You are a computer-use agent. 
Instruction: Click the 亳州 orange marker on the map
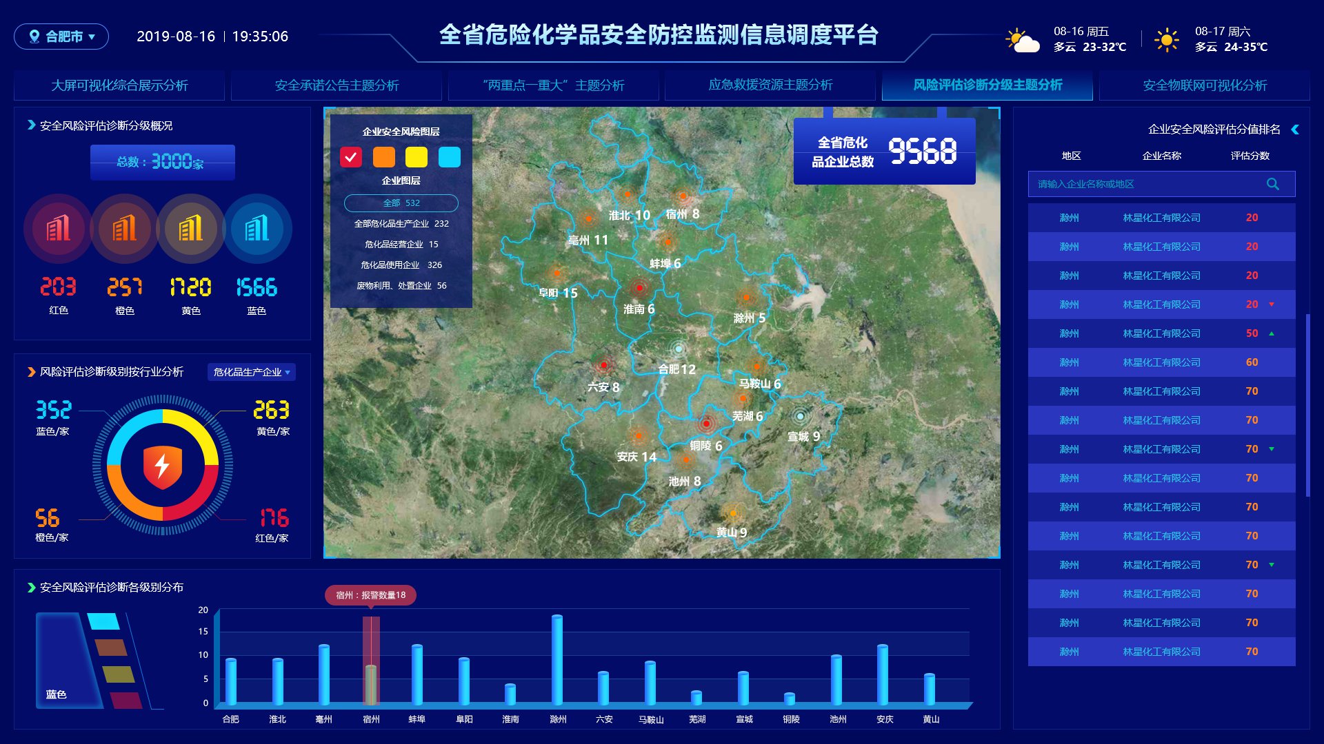(588, 219)
